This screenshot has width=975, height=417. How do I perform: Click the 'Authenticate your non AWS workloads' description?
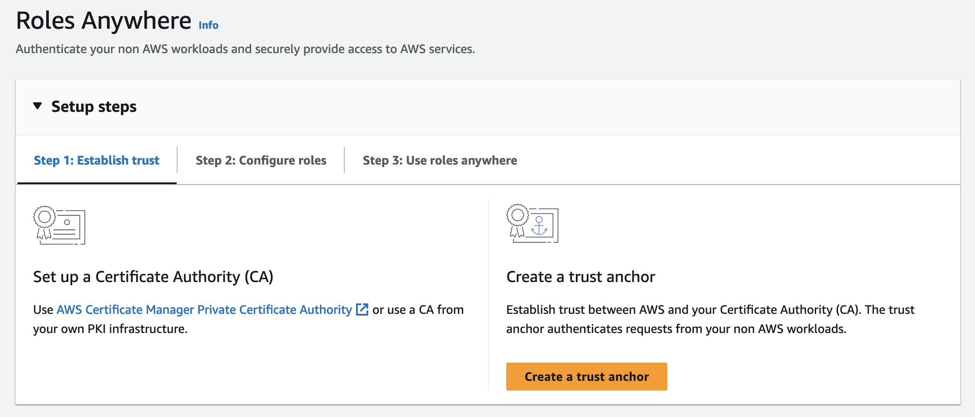[245, 49]
